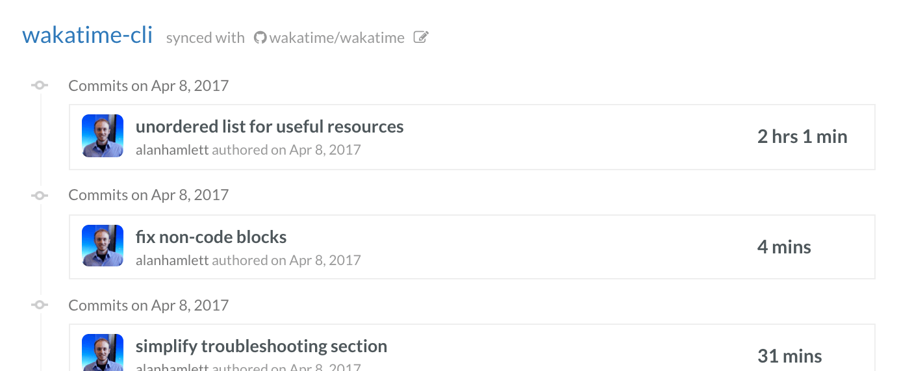Click avatar on the simplify troubleshooting commit

point(103,353)
